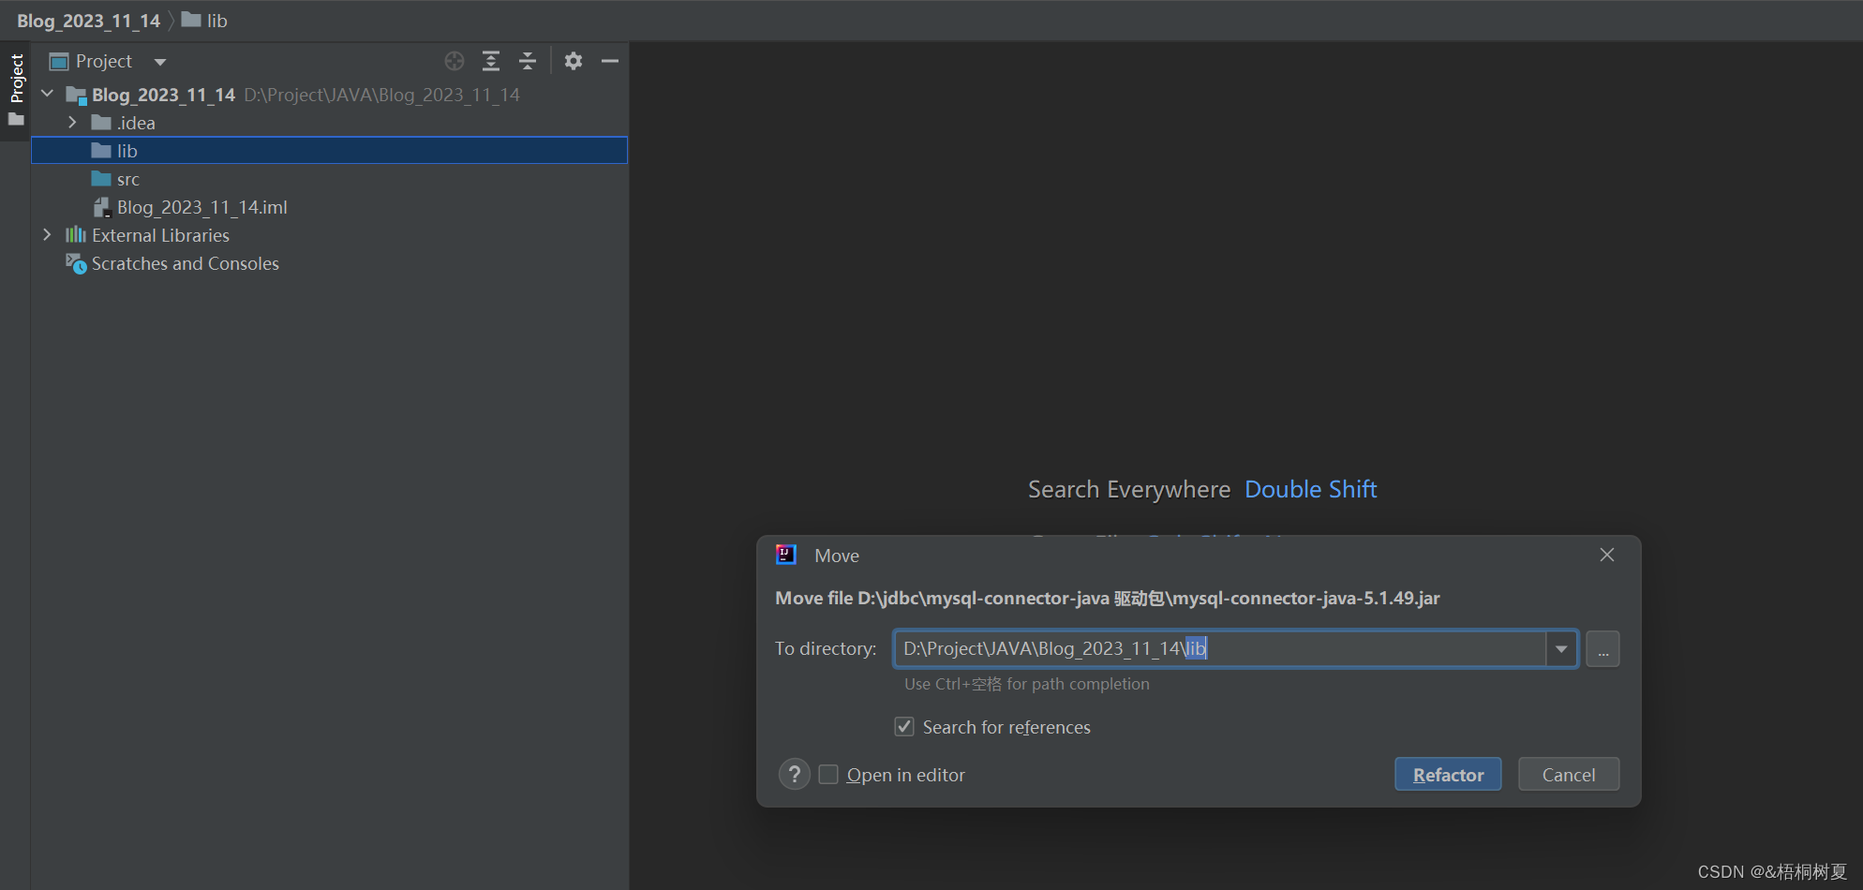This screenshot has height=890, width=1863.
Task: Select Scratches and Consoles
Action: tap(185, 263)
